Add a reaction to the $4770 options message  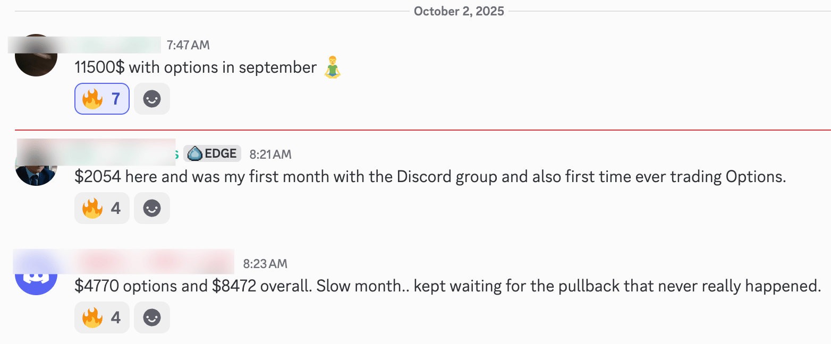152,317
